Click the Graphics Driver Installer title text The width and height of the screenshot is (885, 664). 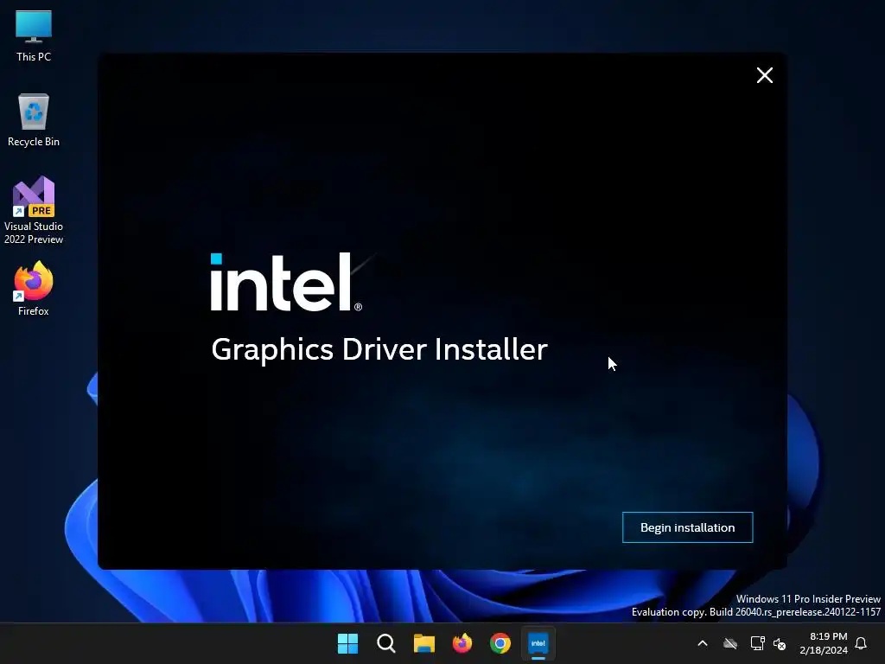pos(379,349)
